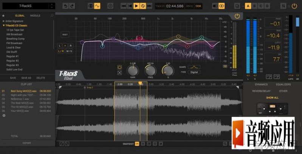The image size is (302, 154).
Task: Select comparison slot A
Action: coord(248,6)
